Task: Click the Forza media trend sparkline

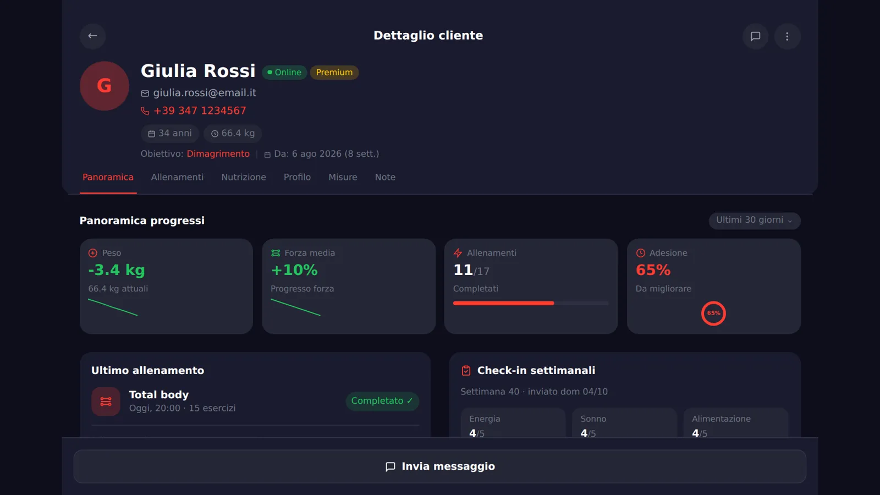Action: tap(295, 307)
